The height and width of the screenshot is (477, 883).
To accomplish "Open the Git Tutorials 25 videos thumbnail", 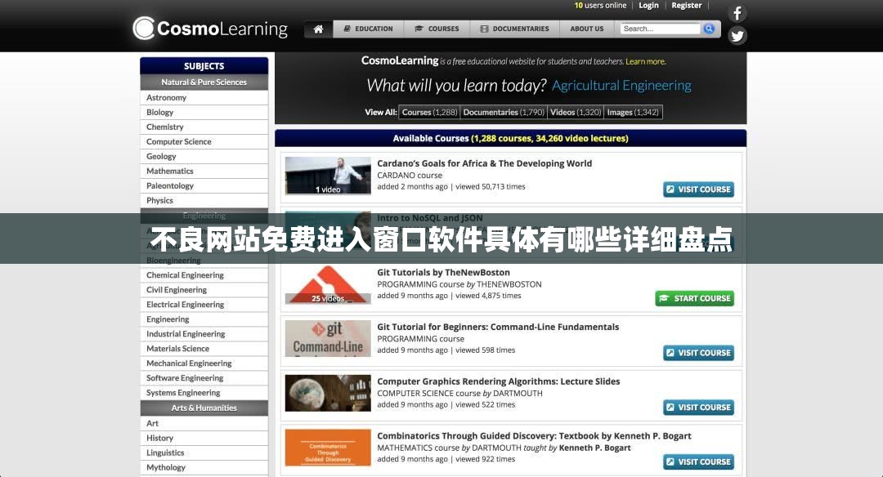I will (328, 285).
